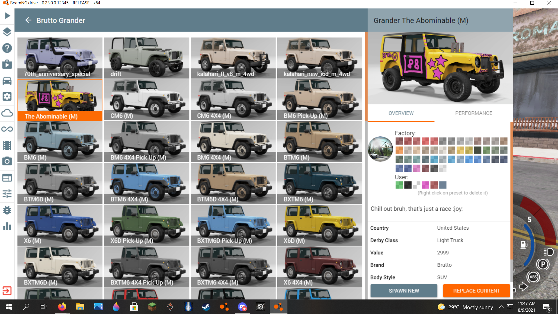Open the environment cloud icon
Viewport: 558px width, 314px height.
click(x=7, y=113)
